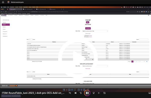This screenshot has width=151, height=98.
Task: Open the Lesezeichen menu
Action: 25,7
